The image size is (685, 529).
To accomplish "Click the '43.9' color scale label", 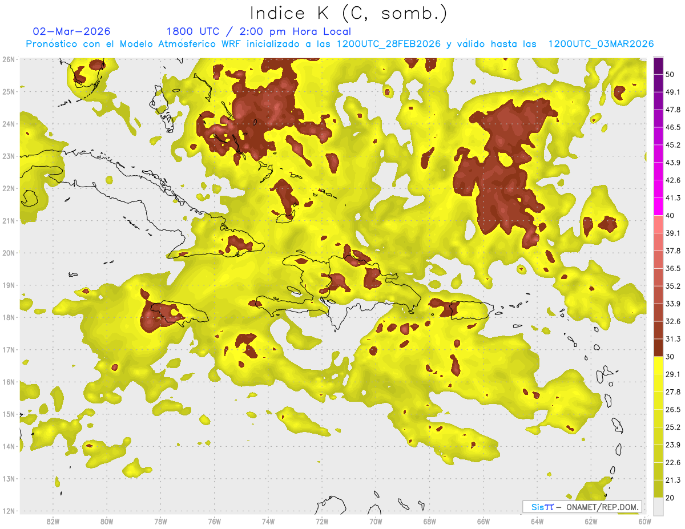I will tap(673, 163).
